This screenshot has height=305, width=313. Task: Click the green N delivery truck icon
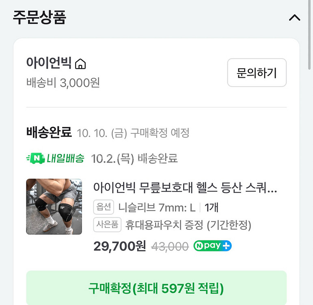(x=35, y=158)
